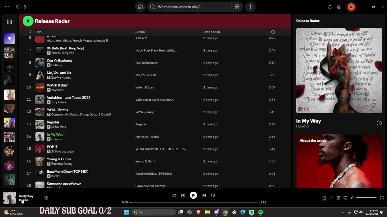Select the Watch It Burn track title

point(57,85)
